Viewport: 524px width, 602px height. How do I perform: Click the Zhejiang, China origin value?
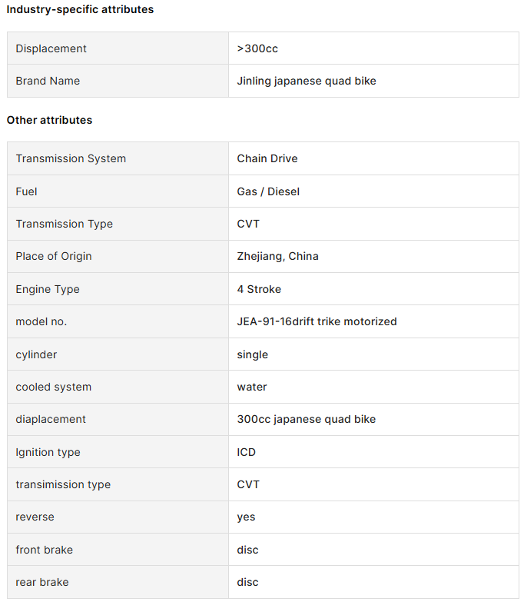click(277, 256)
